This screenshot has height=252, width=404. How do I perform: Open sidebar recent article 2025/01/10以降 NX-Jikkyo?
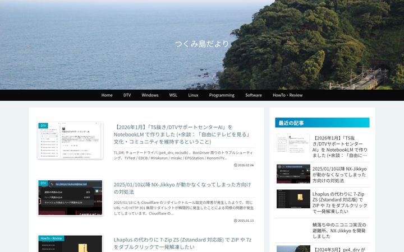pos(339,175)
